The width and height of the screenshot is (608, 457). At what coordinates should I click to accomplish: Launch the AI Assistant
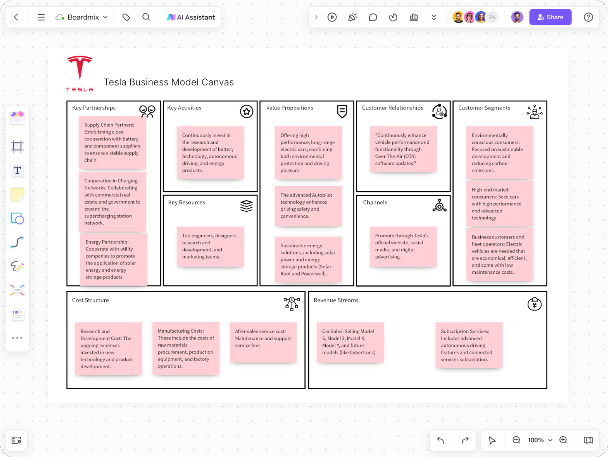[191, 17]
